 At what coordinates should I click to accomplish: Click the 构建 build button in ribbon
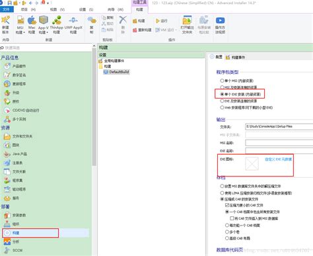coord(139,21)
